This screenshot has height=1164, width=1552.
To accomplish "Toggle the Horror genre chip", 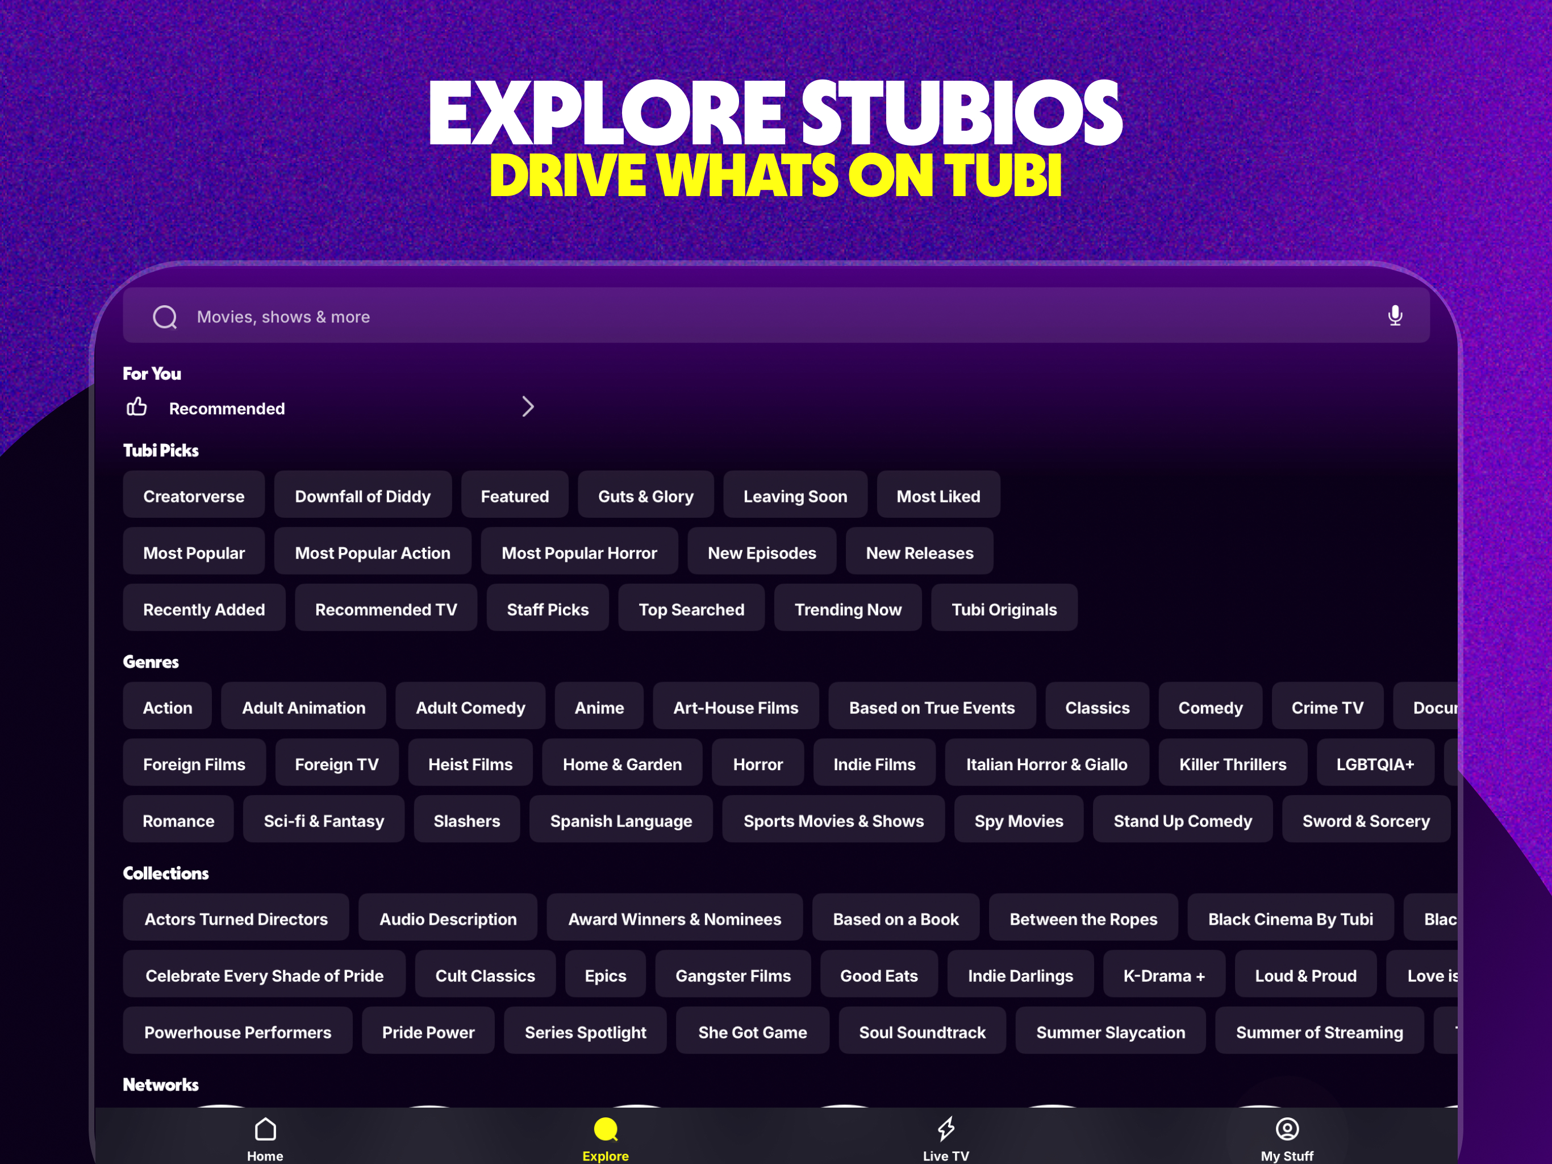I will (758, 764).
